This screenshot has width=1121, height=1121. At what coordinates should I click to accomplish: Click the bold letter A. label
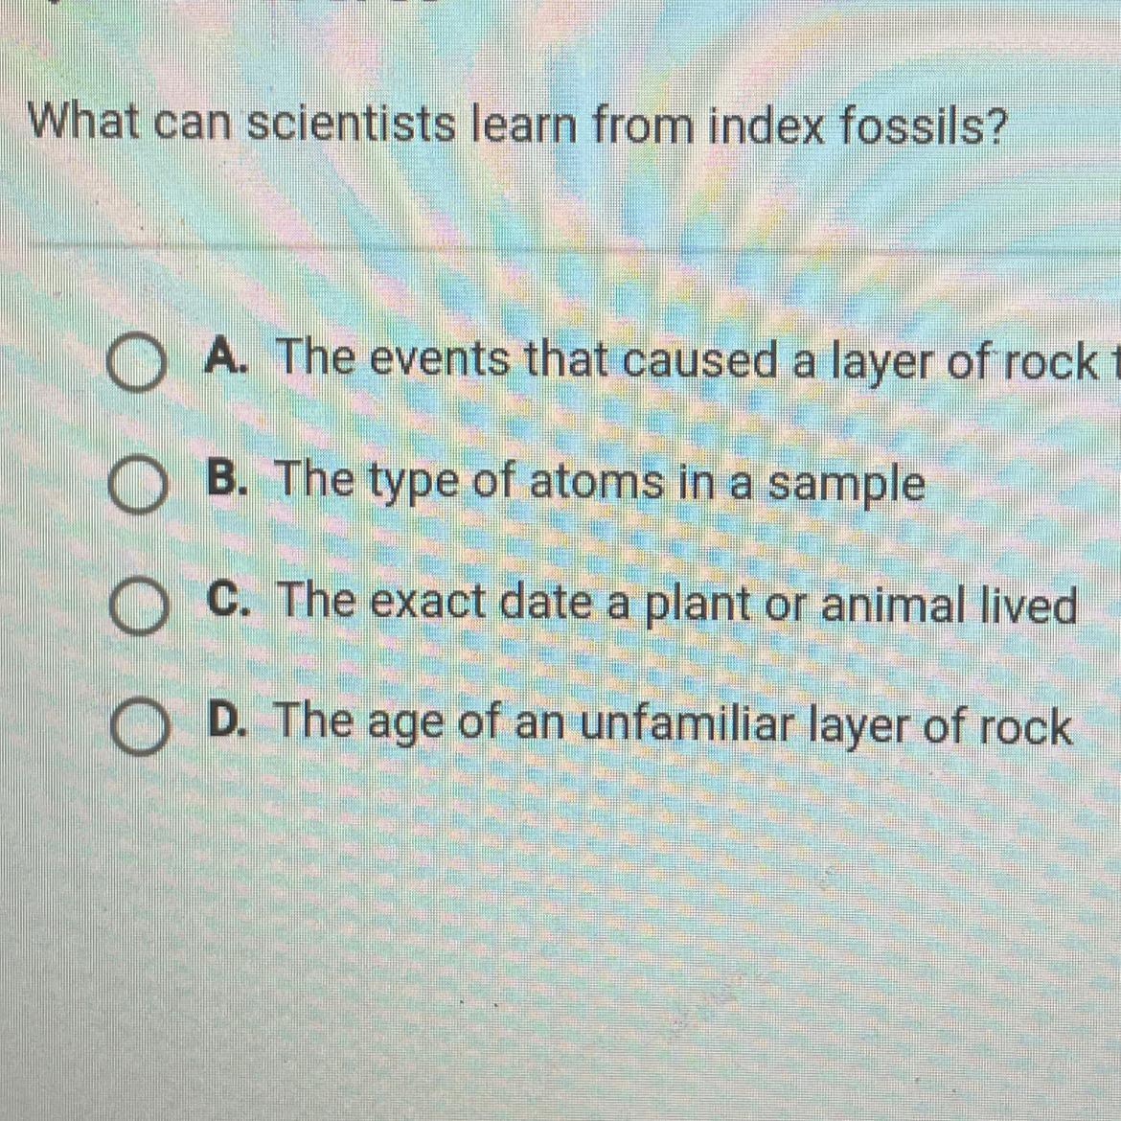226,359
